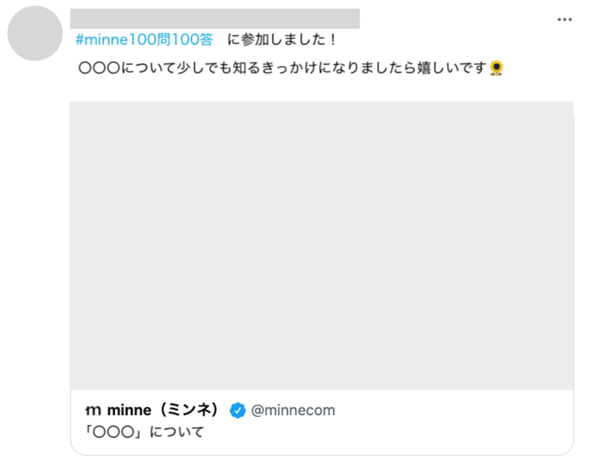Click the small minne "m" logo
This screenshot has height=472, width=589.
click(94, 410)
